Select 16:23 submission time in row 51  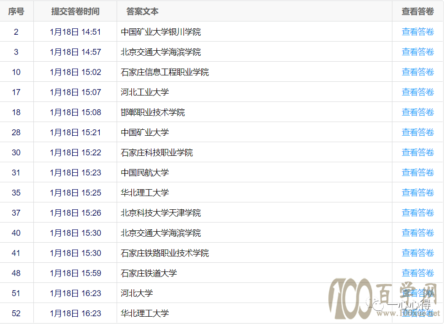pyautogui.click(x=75, y=293)
